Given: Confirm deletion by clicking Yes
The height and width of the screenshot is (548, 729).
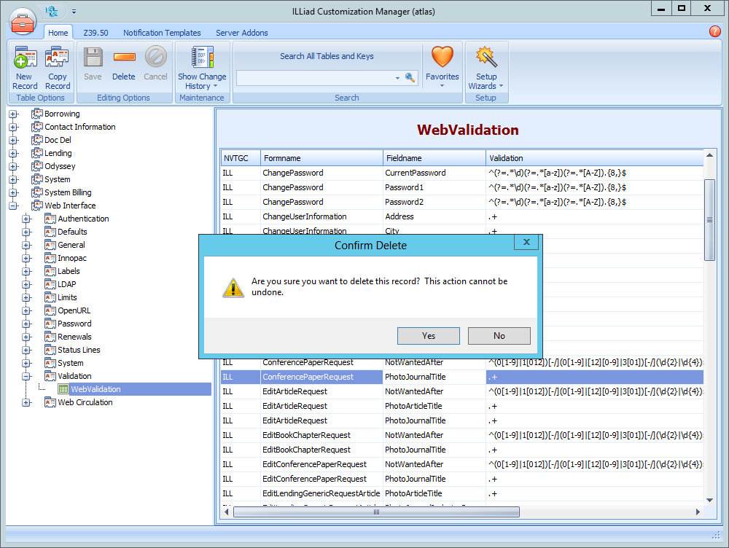Looking at the screenshot, I should click(428, 335).
